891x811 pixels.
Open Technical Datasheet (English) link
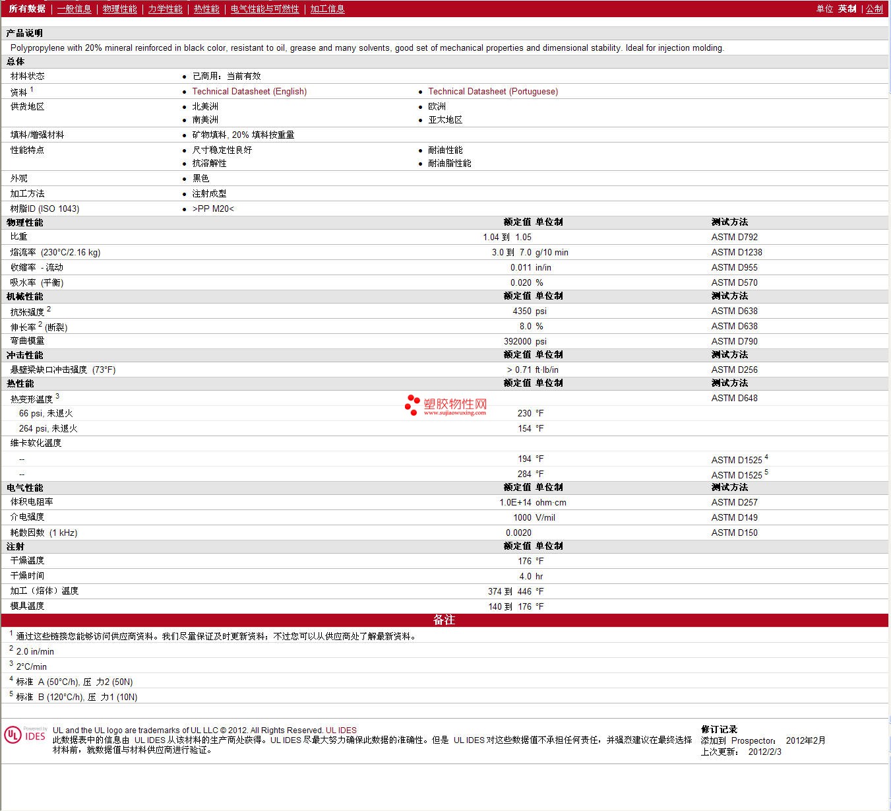coord(249,91)
